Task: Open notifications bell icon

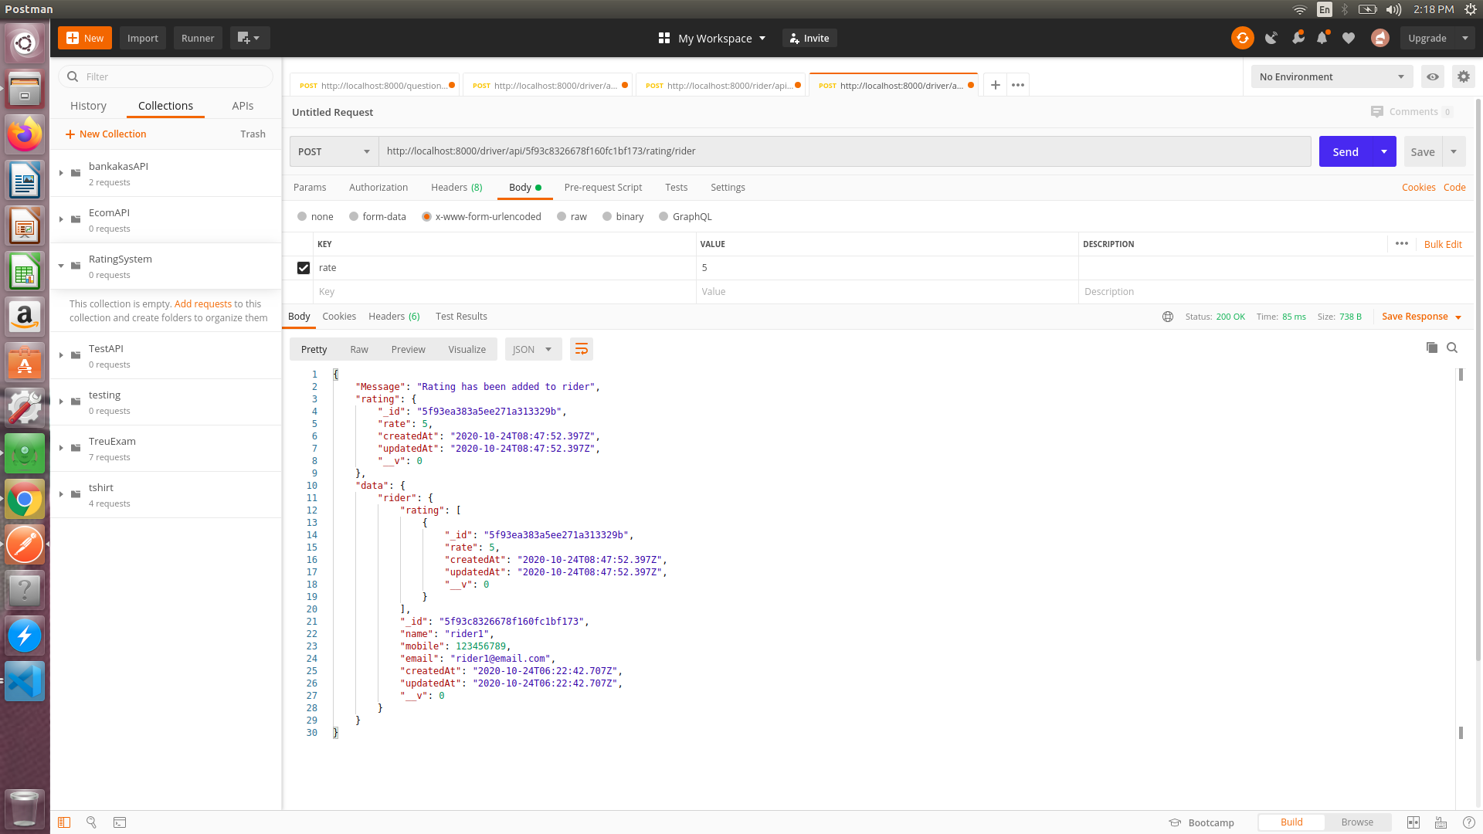Action: coord(1322,38)
